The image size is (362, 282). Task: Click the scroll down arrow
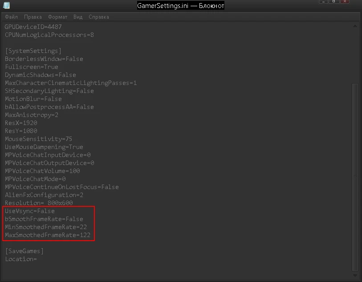(355, 275)
